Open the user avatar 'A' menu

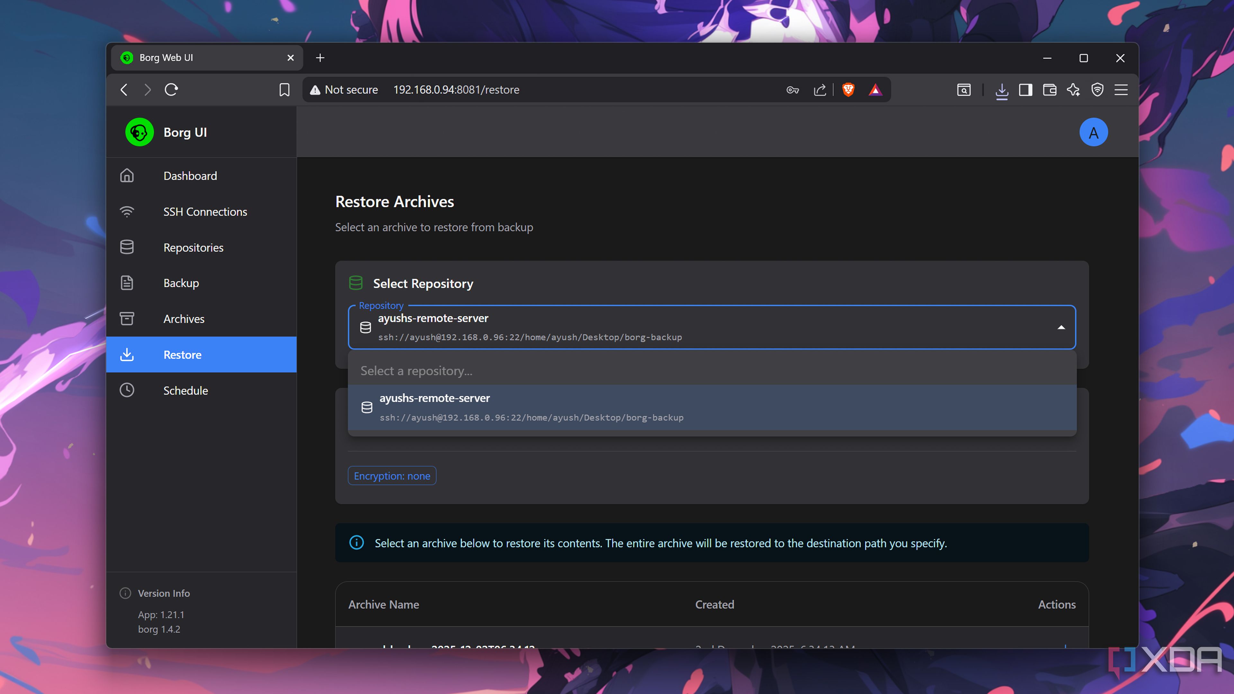(1093, 132)
